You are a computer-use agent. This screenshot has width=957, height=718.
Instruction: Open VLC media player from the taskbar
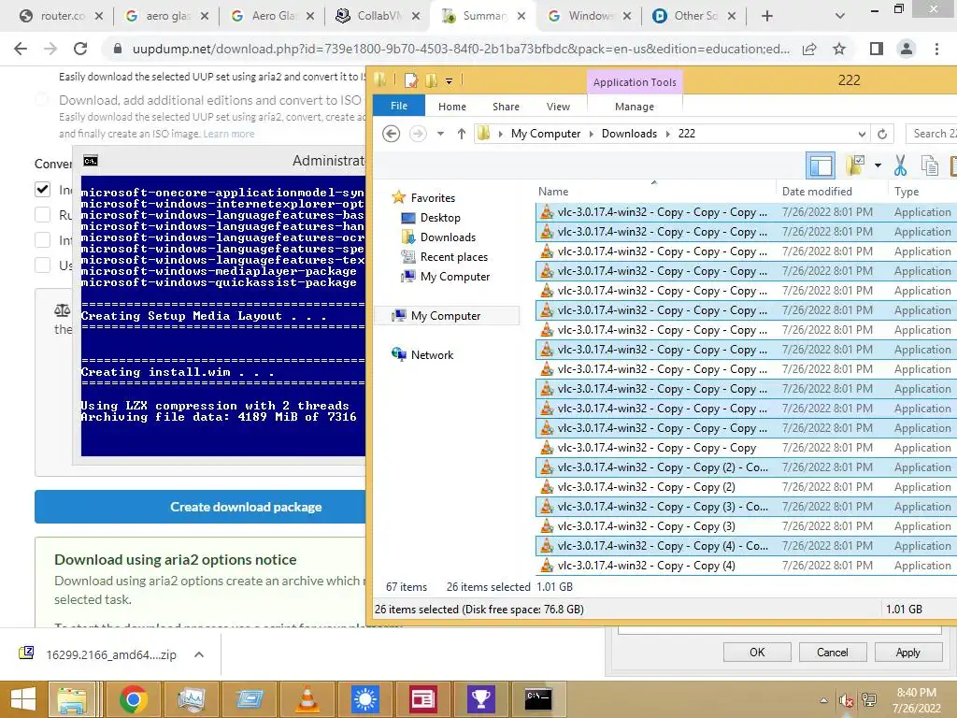307,699
